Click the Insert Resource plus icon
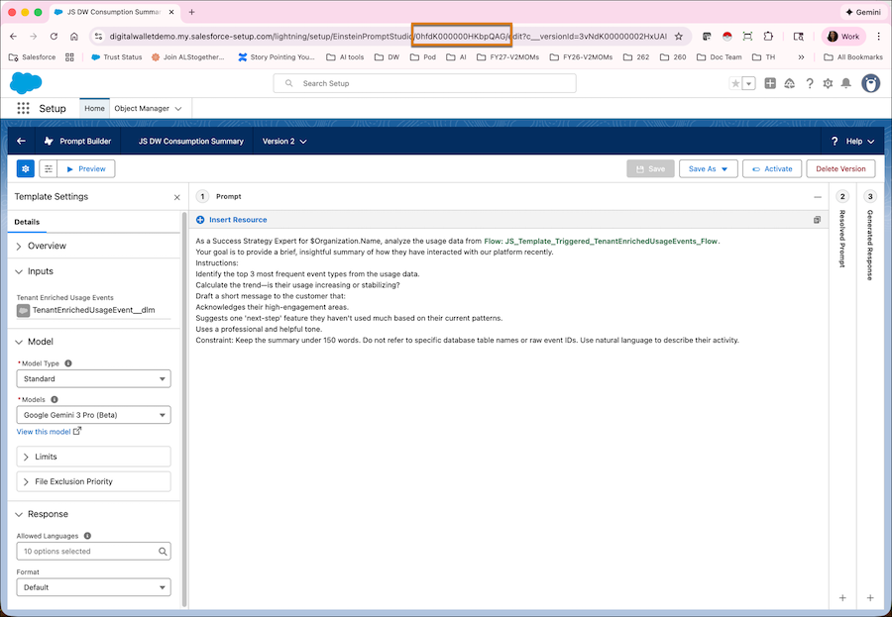This screenshot has height=617, width=892. point(200,220)
